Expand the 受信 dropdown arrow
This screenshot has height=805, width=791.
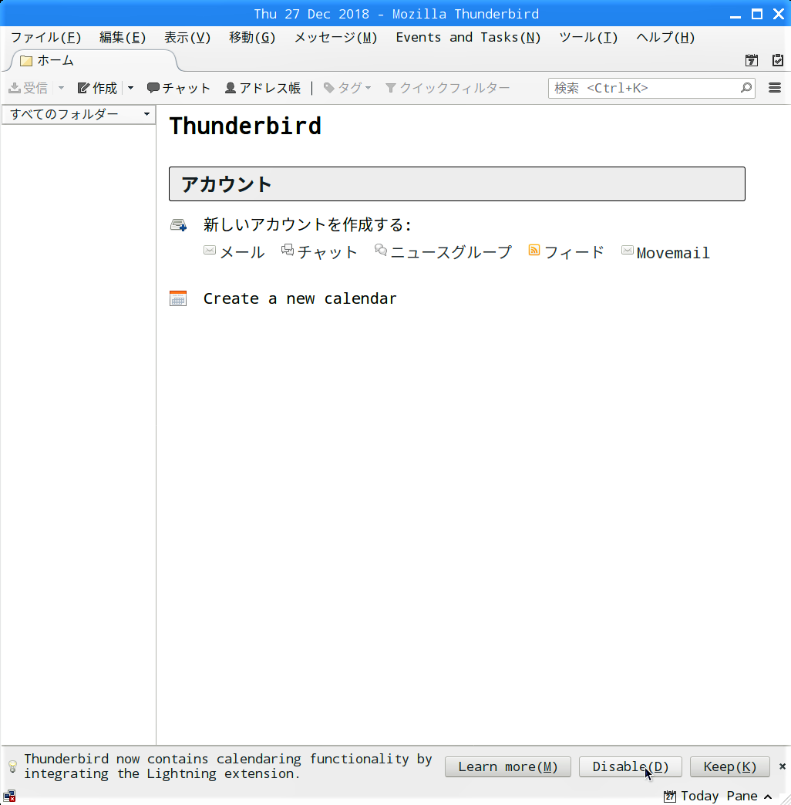click(x=61, y=89)
